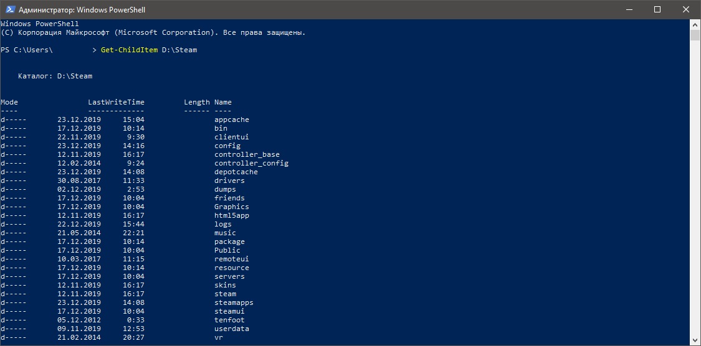The height and width of the screenshot is (346, 701).
Task: Click the empty scrollbar track below thumb
Action: tap(695, 187)
